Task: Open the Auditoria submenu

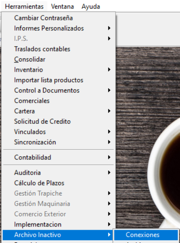Action: click(x=59, y=173)
